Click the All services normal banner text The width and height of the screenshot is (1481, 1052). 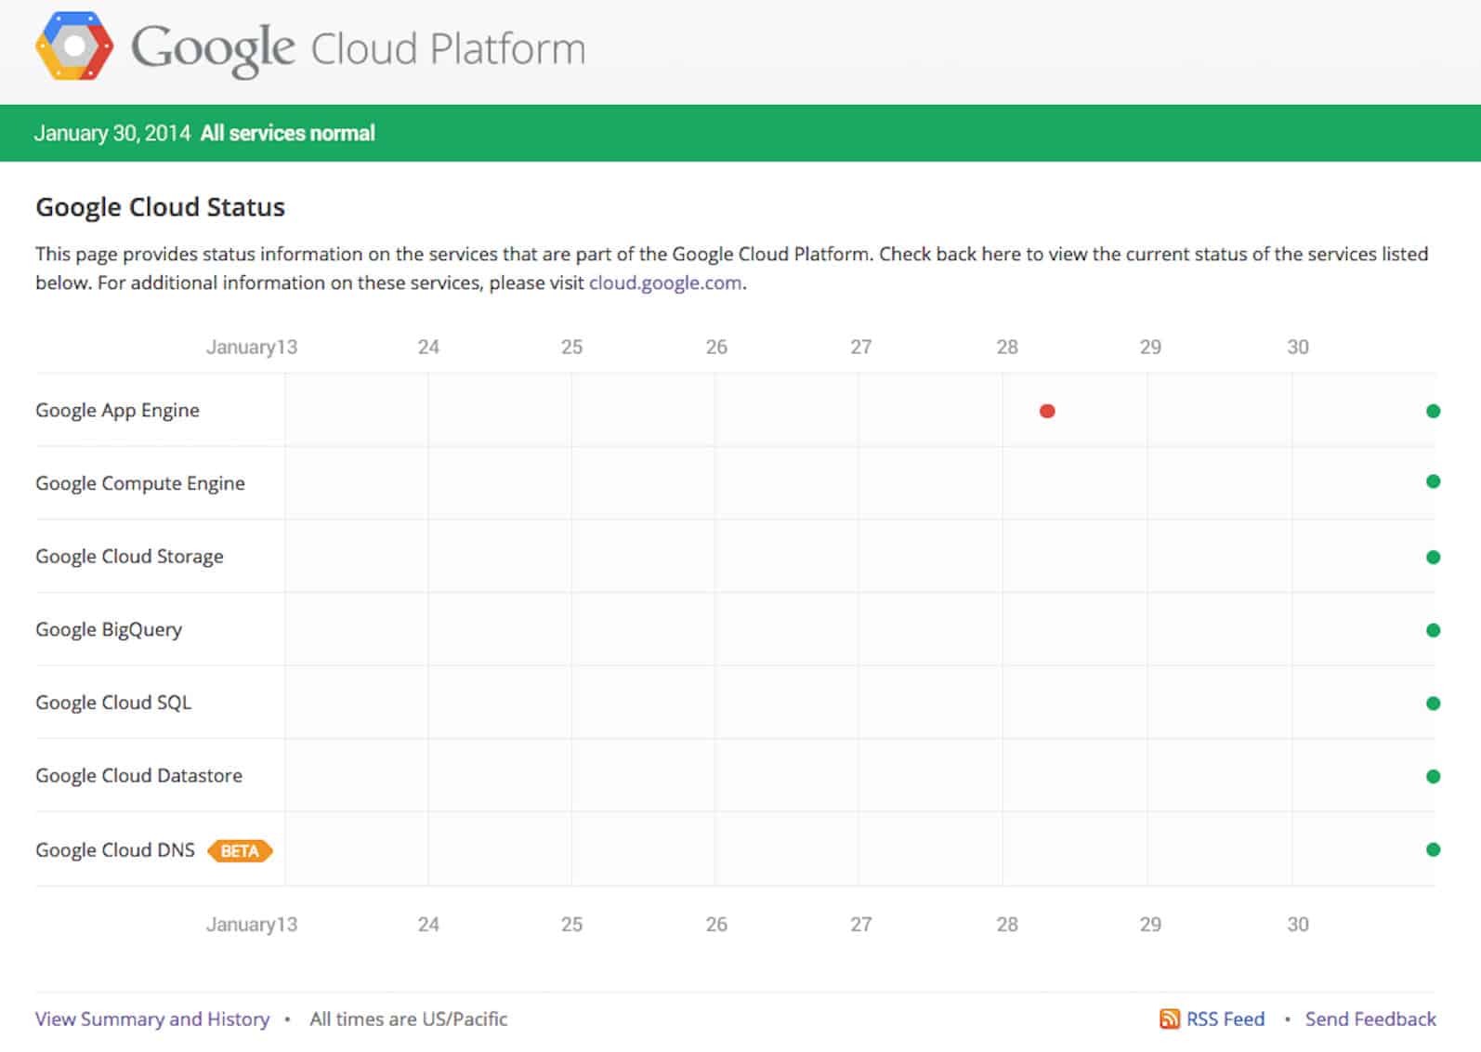point(288,133)
